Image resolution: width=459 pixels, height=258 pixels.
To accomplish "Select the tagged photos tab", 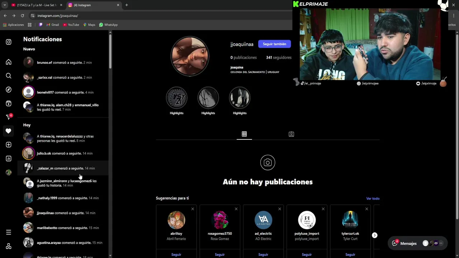I will coord(291,134).
